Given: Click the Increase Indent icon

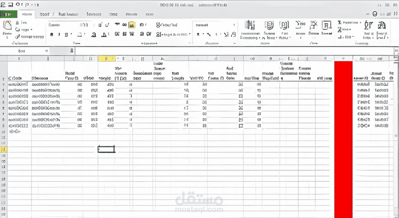Looking at the screenshot, I should point(149,34).
